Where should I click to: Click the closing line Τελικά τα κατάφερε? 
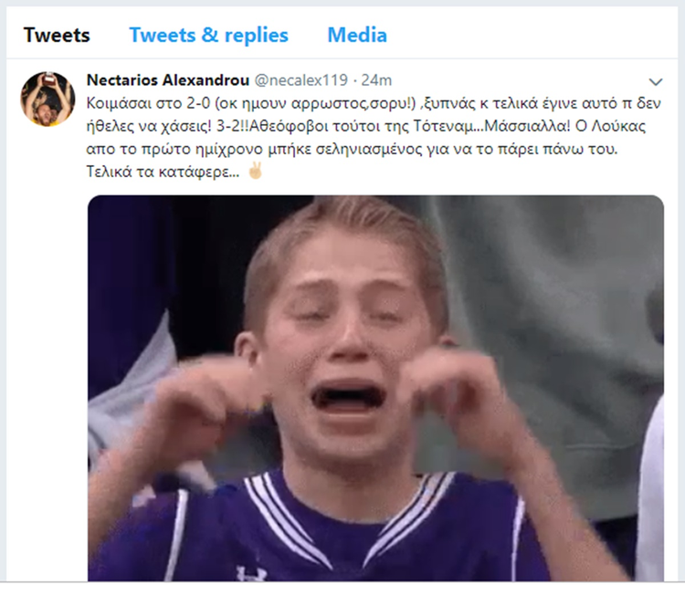click(163, 172)
